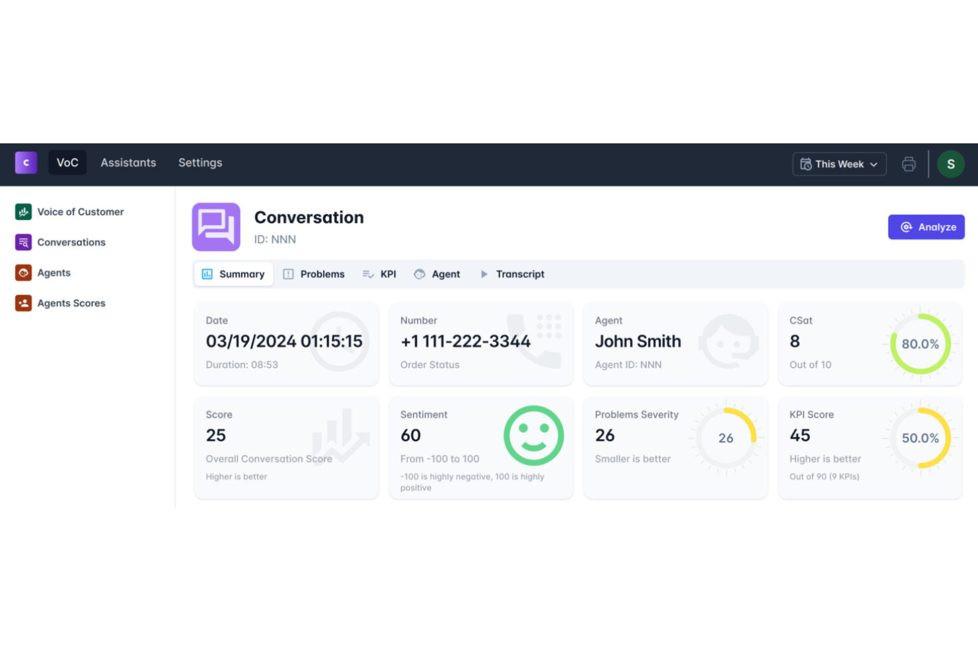Click Agent ID: NNN text
The width and height of the screenshot is (978, 652).
coord(628,365)
